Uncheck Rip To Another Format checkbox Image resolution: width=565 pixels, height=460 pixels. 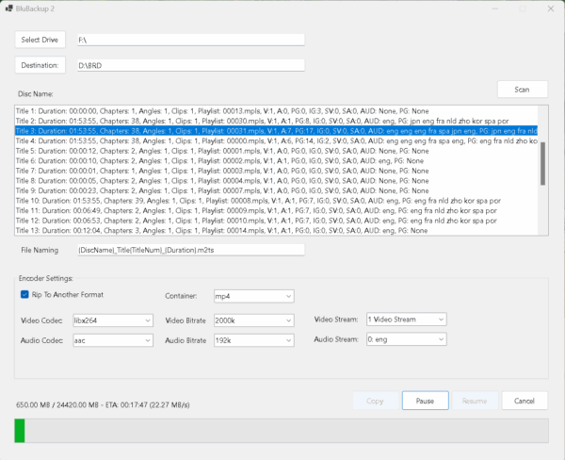pos(24,294)
